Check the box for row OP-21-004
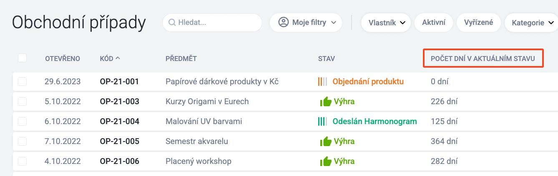This screenshot has width=558, height=176. point(23,122)
